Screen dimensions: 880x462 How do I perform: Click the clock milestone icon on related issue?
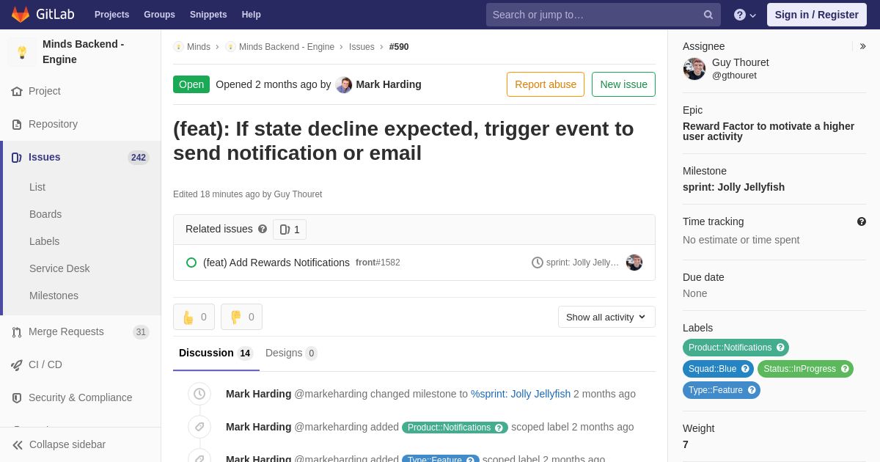tap(538, 263)
